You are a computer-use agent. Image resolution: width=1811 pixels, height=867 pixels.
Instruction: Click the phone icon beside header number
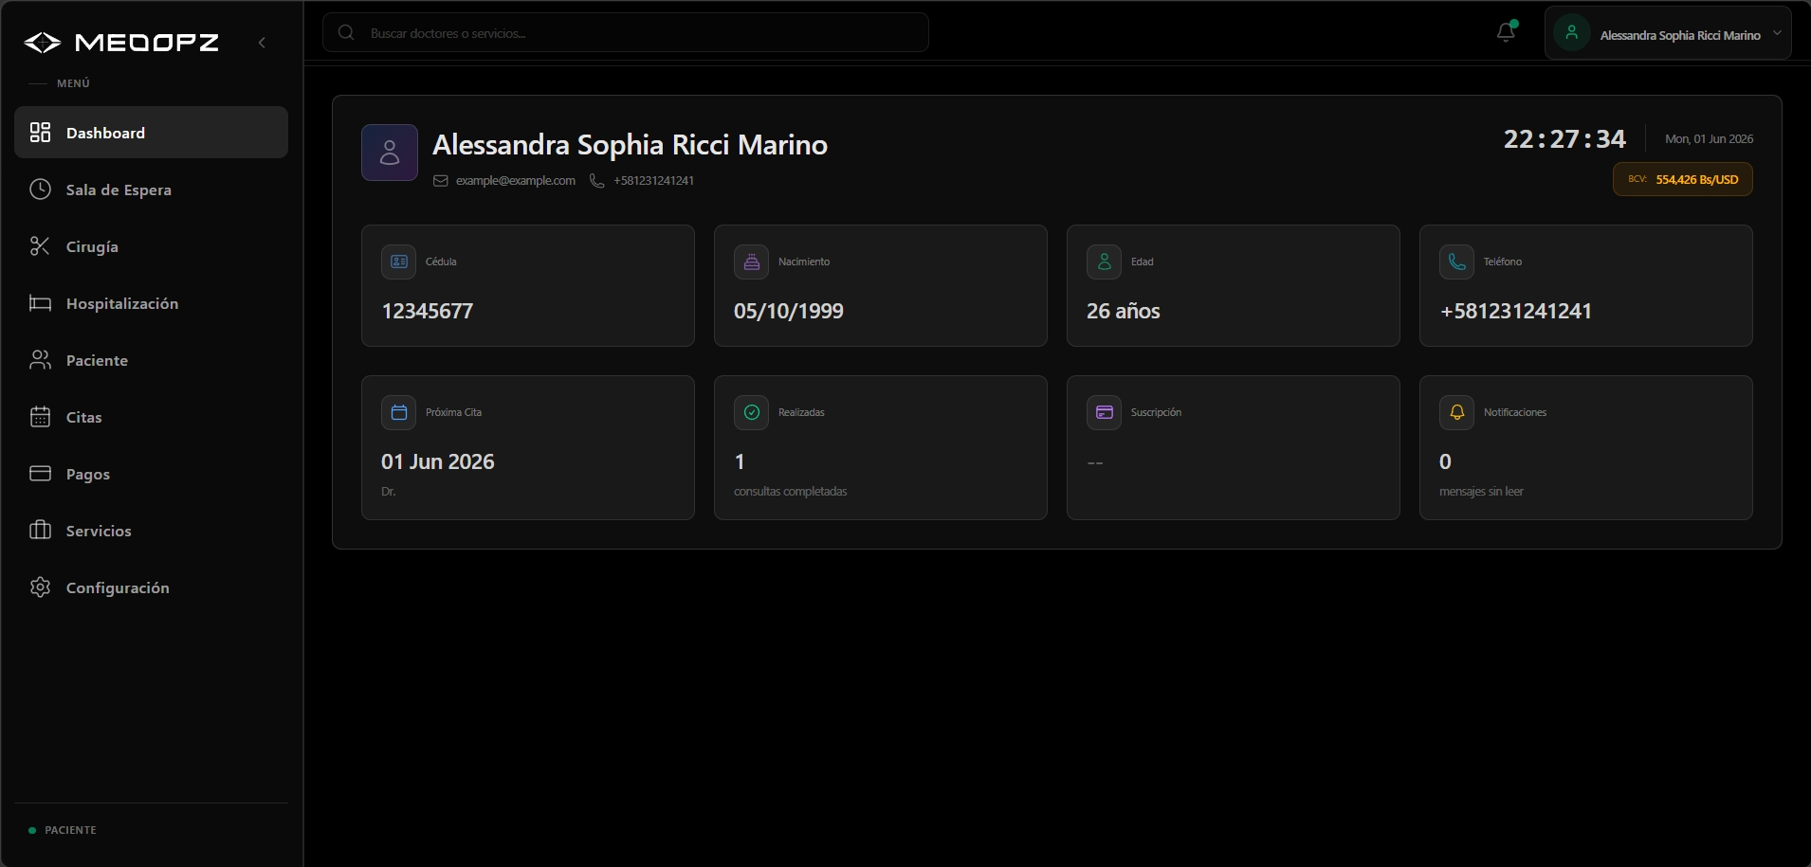click(597, 181)
